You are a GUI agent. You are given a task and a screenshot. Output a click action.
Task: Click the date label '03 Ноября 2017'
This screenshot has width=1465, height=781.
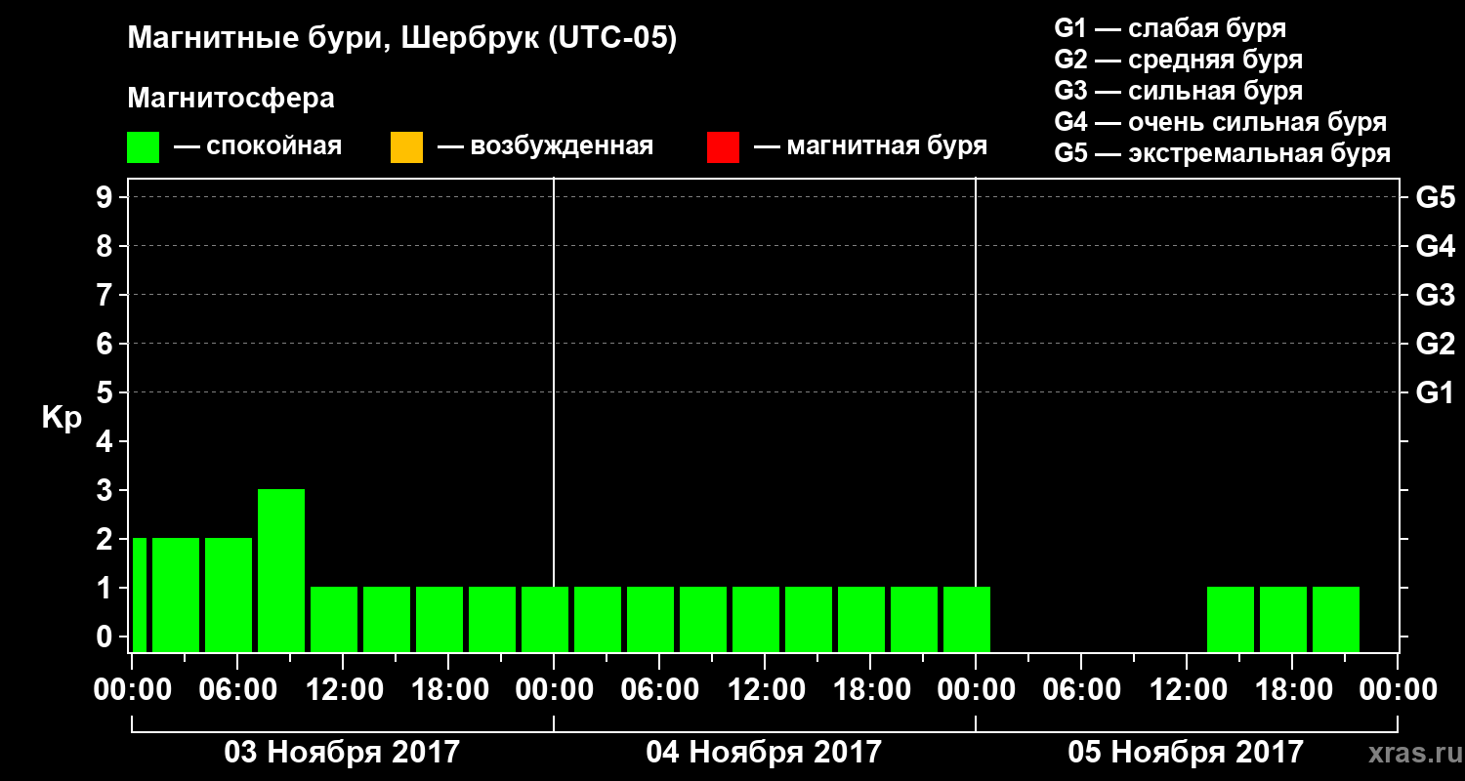coord(342,753)
